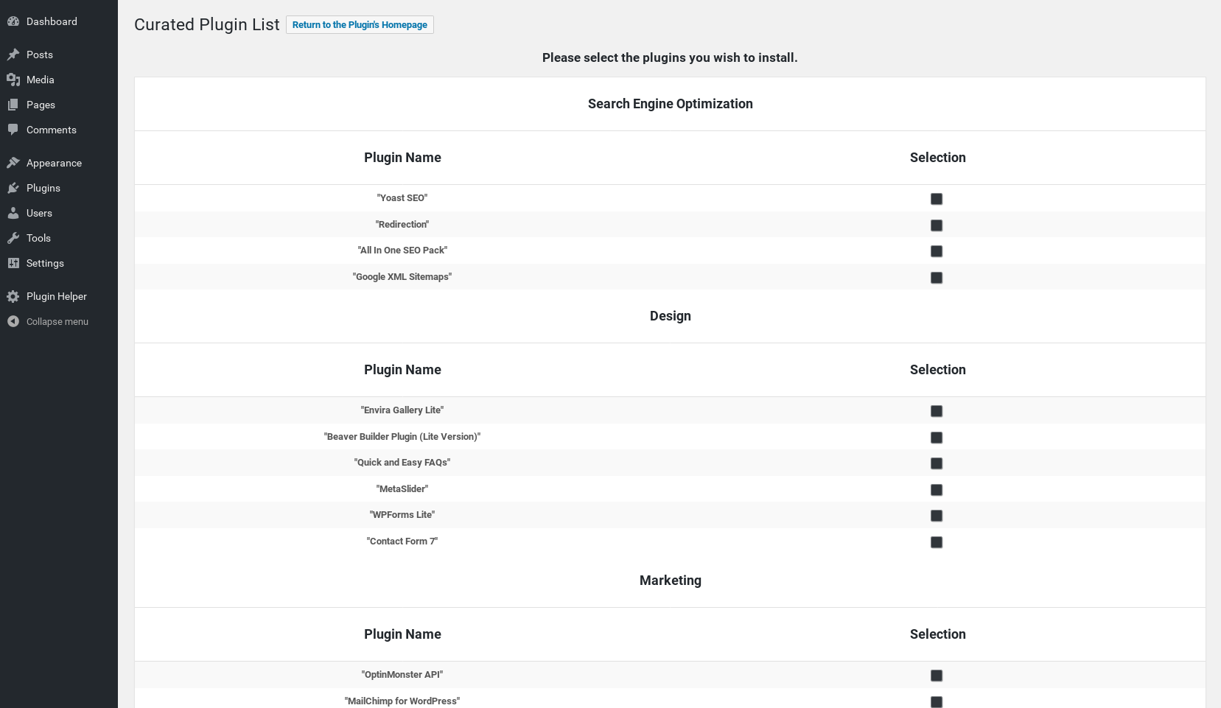Open the Settings menu item
This screenshot has height=708, width=1221.
[59, 263]
